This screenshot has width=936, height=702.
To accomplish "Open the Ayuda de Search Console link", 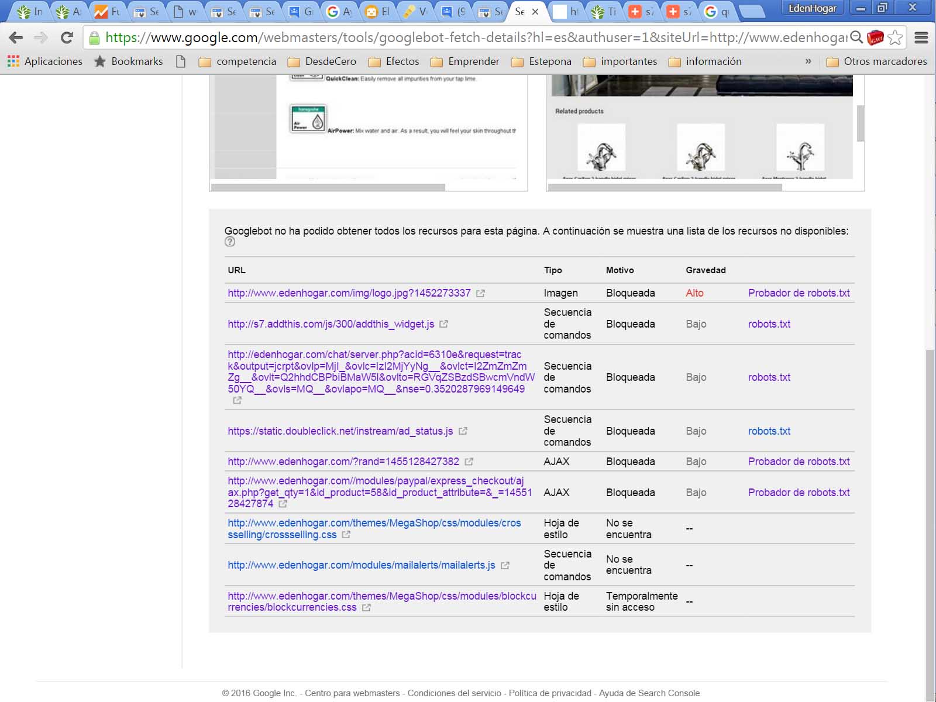I will click(x=649, y=693).
